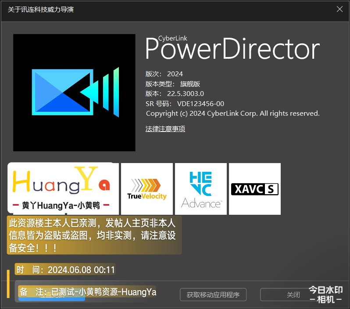This screenshot has height=309, width=350.
Task: Click the XAVC S logo badge
Action: tap(255, 189)
